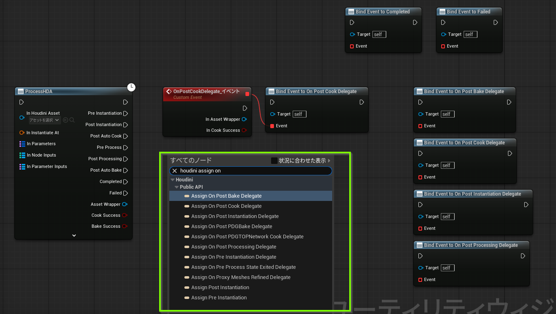This screenshot has width=556, height=314.
Task: Click the Failed output exec pin on ProcessHDA
Action: 125,193
